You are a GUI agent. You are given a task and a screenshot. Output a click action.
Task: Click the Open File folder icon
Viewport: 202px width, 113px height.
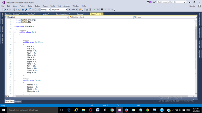19,10
